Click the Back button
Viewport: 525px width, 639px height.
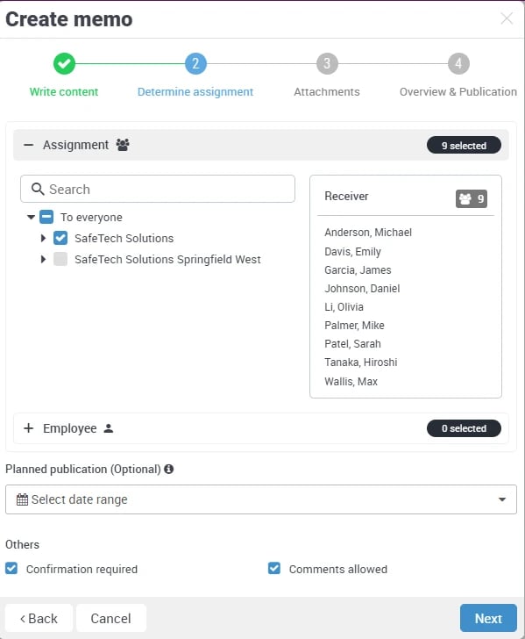coord(39,618)
